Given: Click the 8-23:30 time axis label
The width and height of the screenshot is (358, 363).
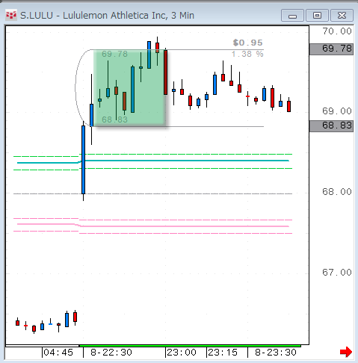Looking at the screenshot, I should coord(276,353).
